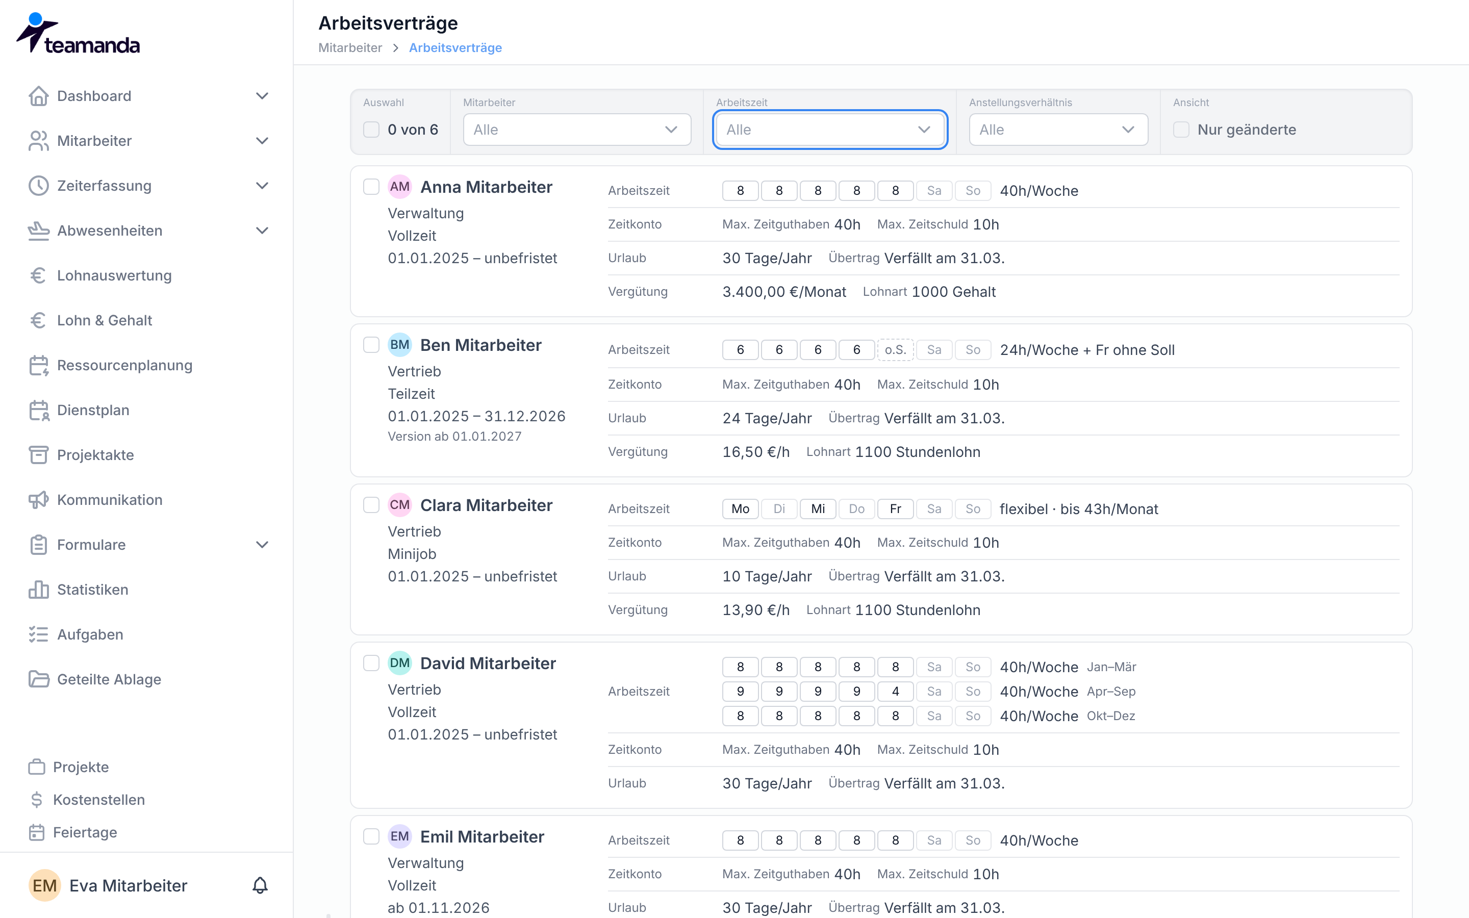The width and height of the screenshot is (1469, 918).
Task: Click the Ressourcenplanung calendar icon
Action: [x=39, y=366]
